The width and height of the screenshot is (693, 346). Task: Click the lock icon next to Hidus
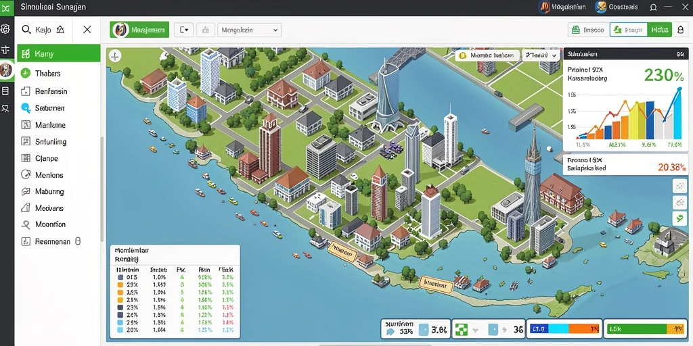(679, 30)
